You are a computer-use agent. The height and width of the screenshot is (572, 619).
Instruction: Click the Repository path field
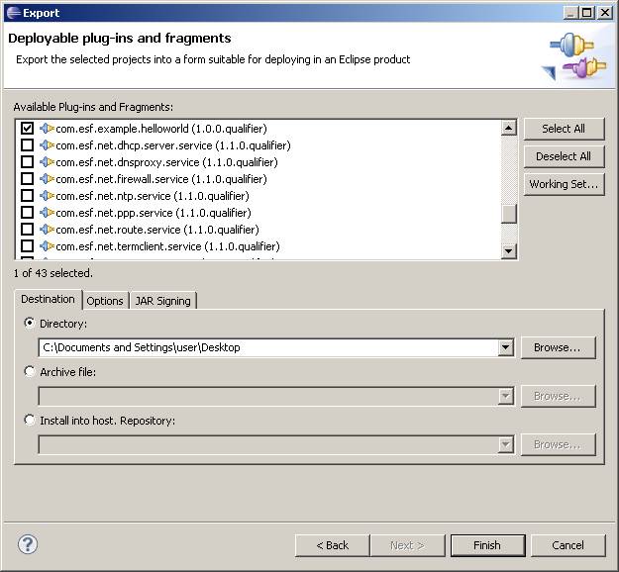pos(268,444)
